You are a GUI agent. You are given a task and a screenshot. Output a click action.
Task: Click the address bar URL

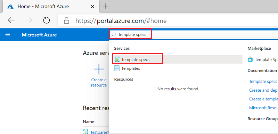pos(121,21)
